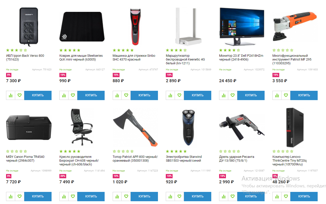326x204 pixels.
Task: Open Дрель ударная Ресанта product title link
Action: (237, 159)
